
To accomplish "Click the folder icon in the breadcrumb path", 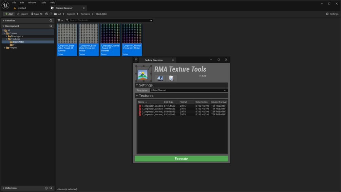I will 55,14.
